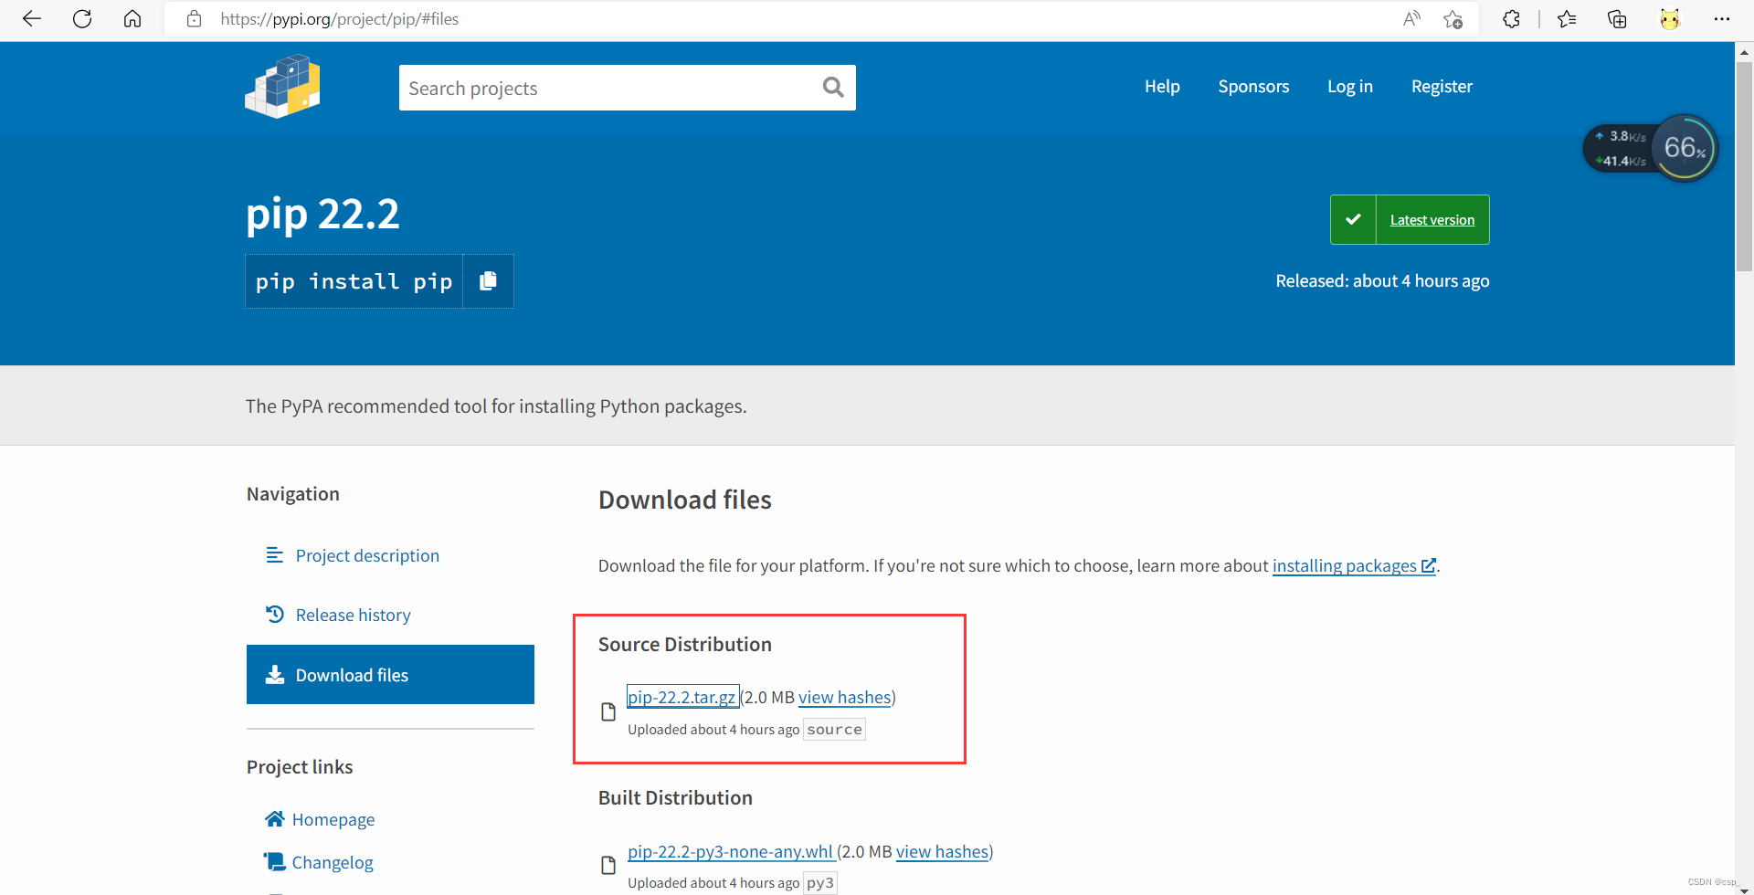Select the Sponsors menu item

tap(1253, 86)
